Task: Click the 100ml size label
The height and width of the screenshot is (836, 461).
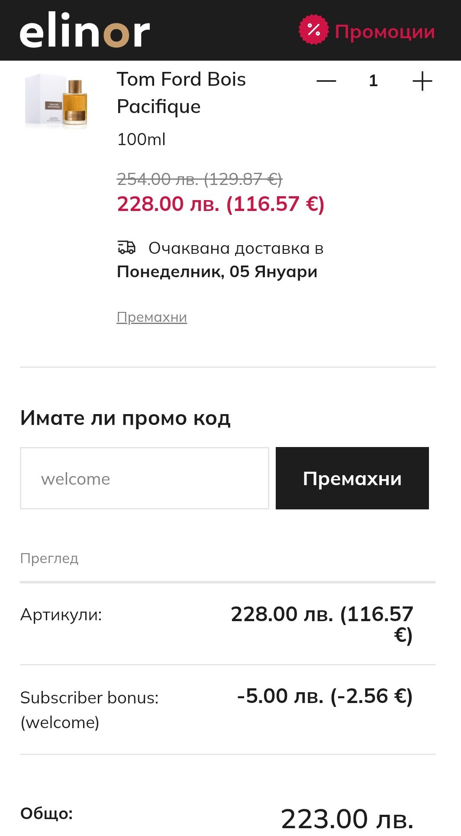Action: [141, 139]
